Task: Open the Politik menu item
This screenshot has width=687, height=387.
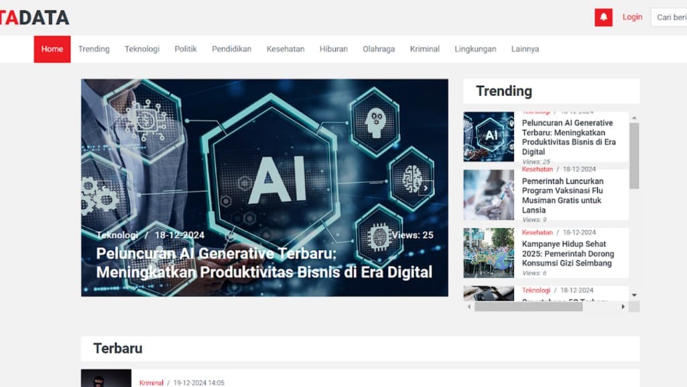Action: [x=186, y=49]
